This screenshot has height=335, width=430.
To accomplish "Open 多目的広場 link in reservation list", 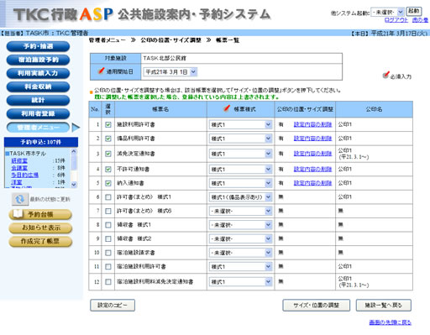I will tap(24, 175).
